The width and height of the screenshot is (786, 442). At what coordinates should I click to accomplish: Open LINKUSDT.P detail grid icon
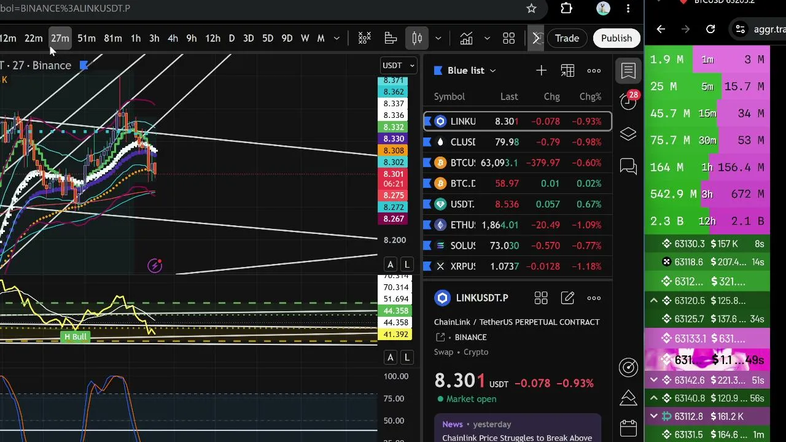click(541, 298)
